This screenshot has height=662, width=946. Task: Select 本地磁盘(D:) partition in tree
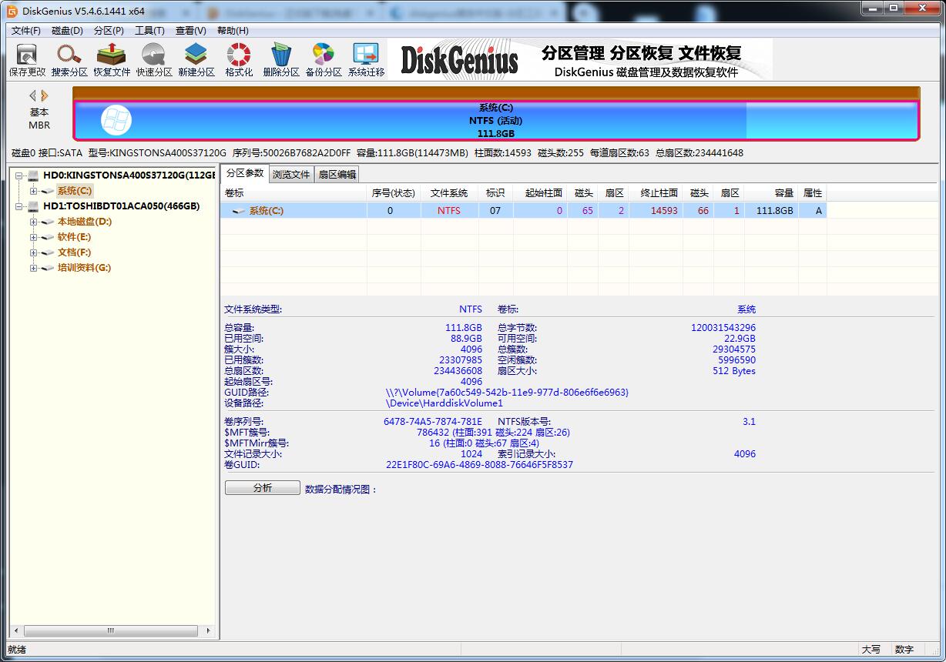point(85,222)
